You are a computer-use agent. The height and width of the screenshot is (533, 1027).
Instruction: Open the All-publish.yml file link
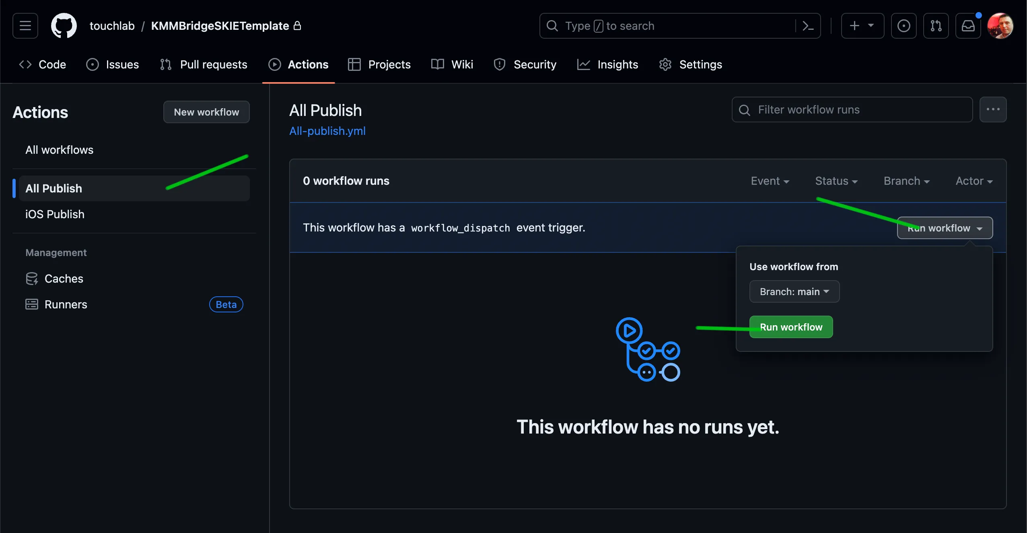click(x=327, y=131)
